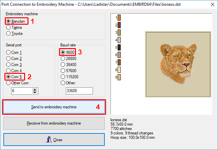Decrease Other Com port number

[x=35, y=92]
